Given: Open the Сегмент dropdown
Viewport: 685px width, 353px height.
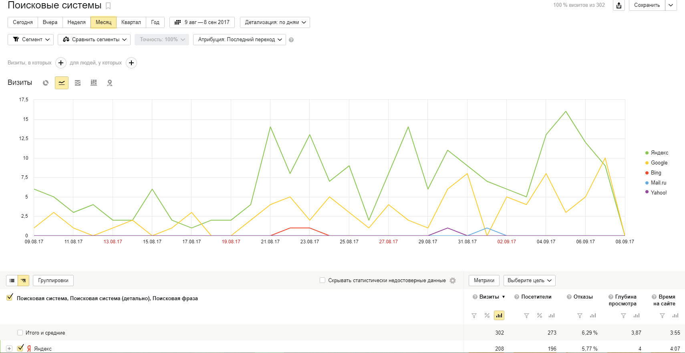Looking at the screenshot, I should click(31, 40).
